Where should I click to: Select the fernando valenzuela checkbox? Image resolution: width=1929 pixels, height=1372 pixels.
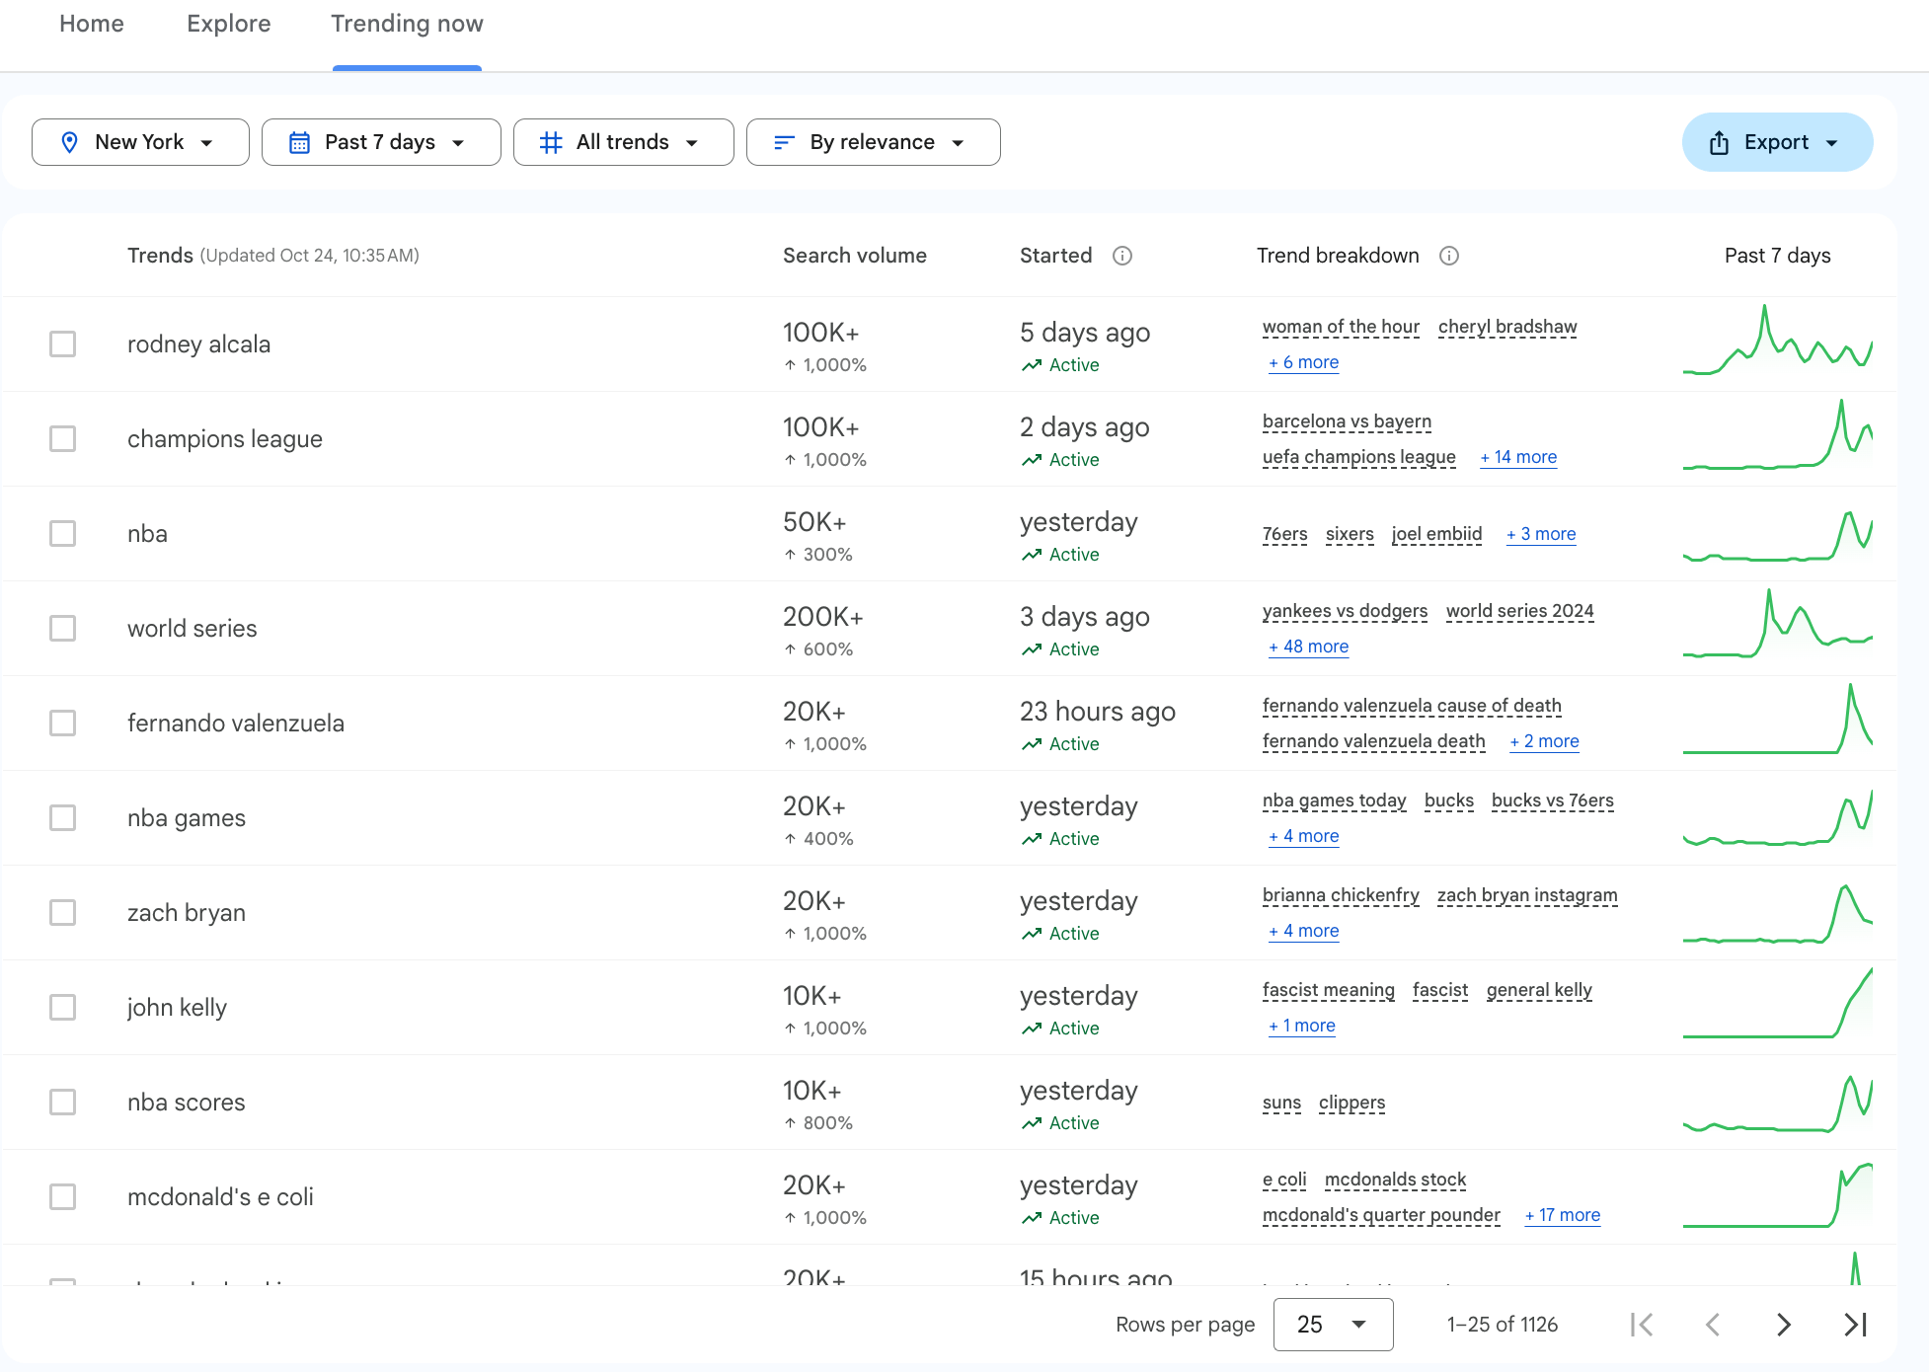(x=62, y=724)
